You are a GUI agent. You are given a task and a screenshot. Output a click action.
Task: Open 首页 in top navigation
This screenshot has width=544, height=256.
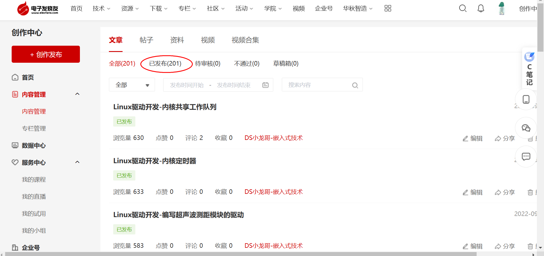click(x=76, y=9)
